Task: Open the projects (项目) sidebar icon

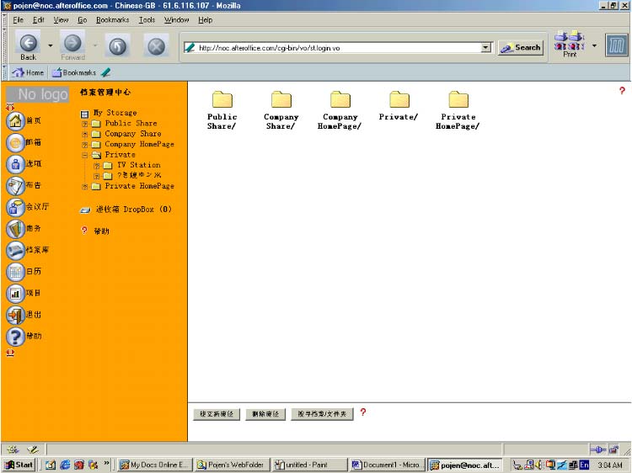Action: pos(15,294)
